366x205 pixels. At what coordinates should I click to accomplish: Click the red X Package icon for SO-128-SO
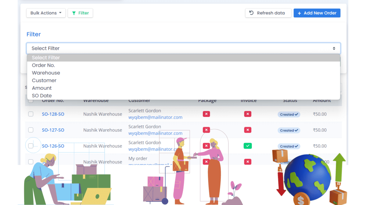206,114
